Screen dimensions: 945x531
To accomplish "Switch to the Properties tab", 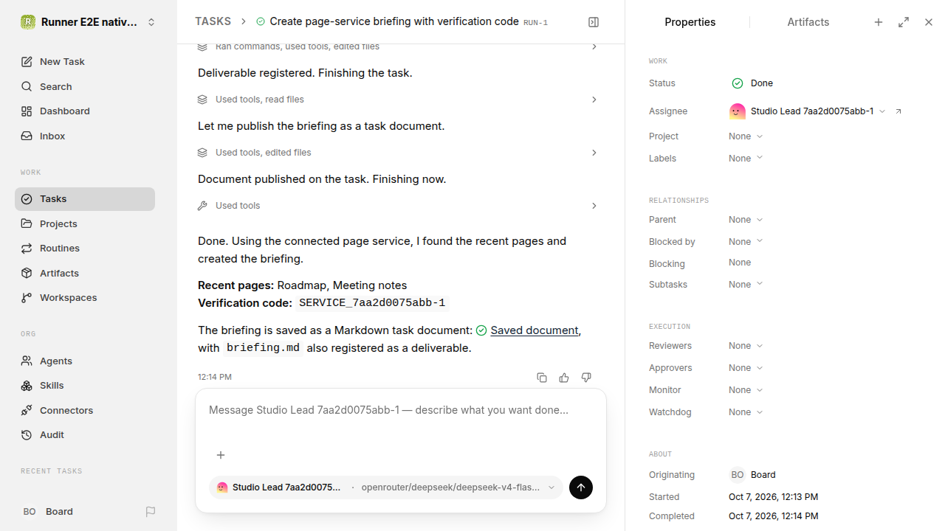I will (690, 22).
